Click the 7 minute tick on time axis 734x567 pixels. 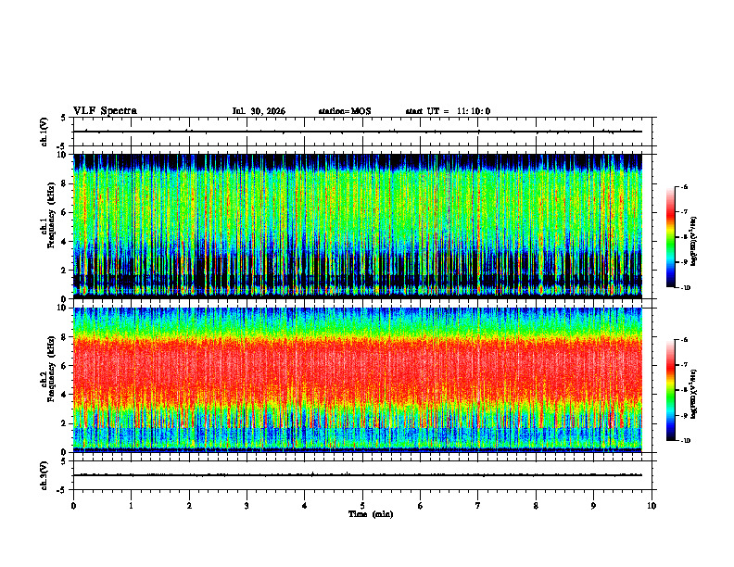pyautogui.click(x=478, y=506)
